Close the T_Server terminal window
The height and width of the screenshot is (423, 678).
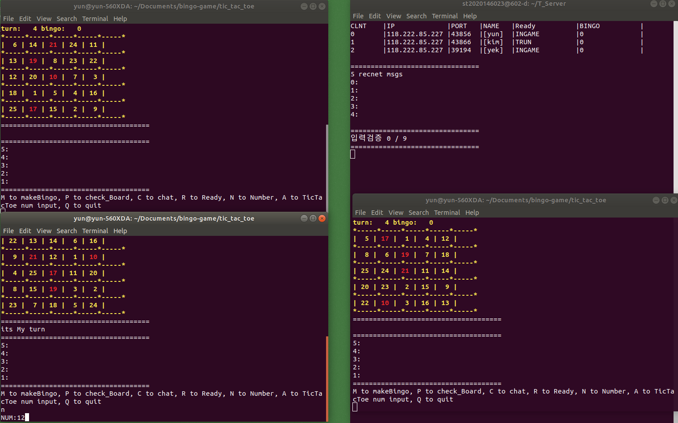[x=672, y=4]
